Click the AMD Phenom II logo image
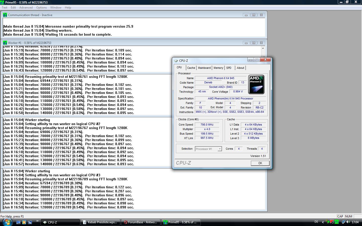 click(x=256, y=84)
